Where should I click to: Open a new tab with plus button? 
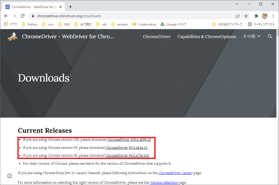point(70,7)
